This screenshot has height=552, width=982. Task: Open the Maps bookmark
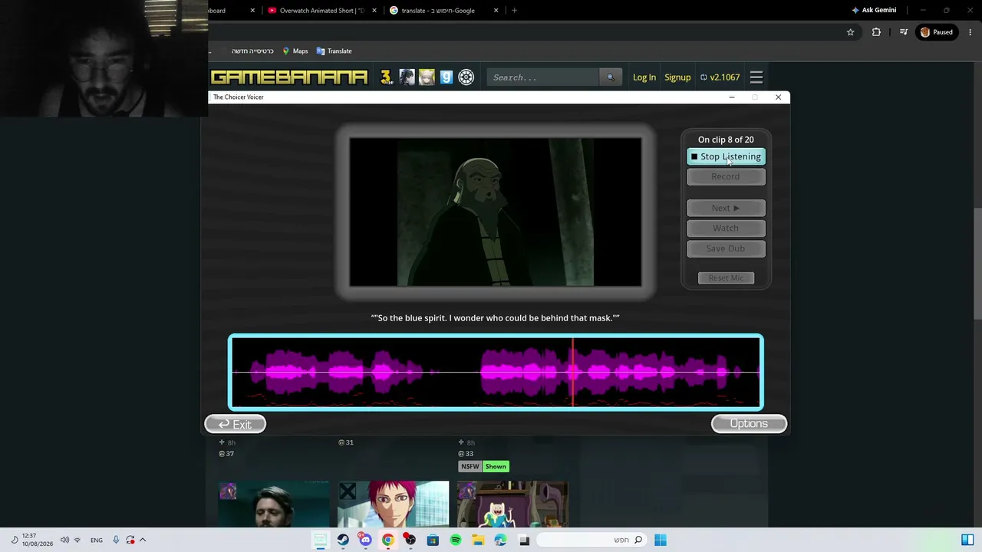pos(295,51)
